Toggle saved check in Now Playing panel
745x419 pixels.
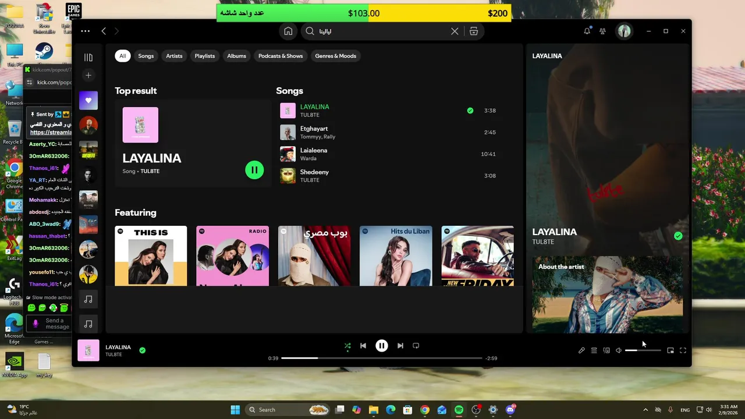[x=678, y=236]
